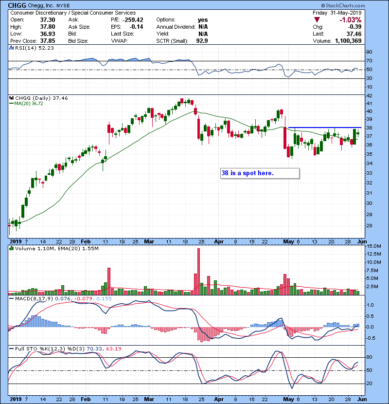Click the 7.5M volume axis label
The height and width of the screenshot is (404, 389).
(x=372, y=271)
